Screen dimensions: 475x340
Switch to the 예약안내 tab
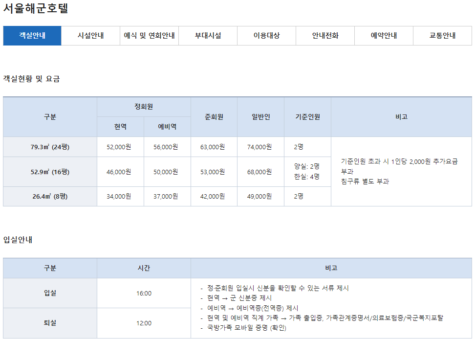coord(384,36)
